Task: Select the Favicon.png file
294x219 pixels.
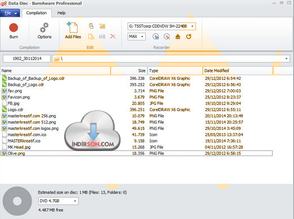Action: [19, 97]
